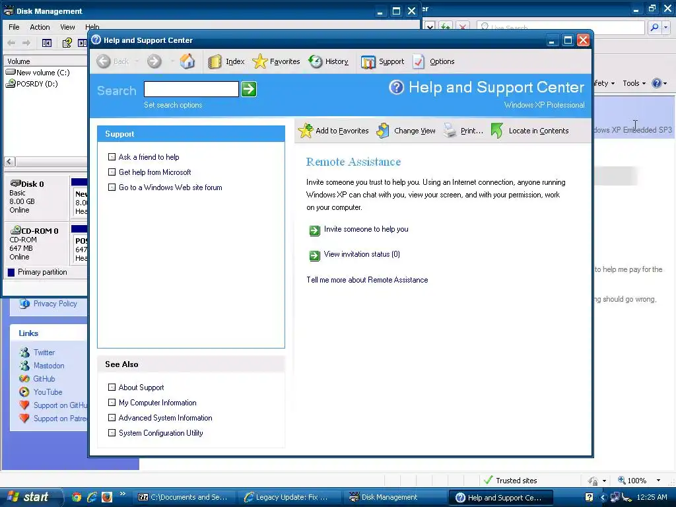The height and width of the screenshot is (507, 676).
Task: Click Add to Favorites icon
Action: 305,131
